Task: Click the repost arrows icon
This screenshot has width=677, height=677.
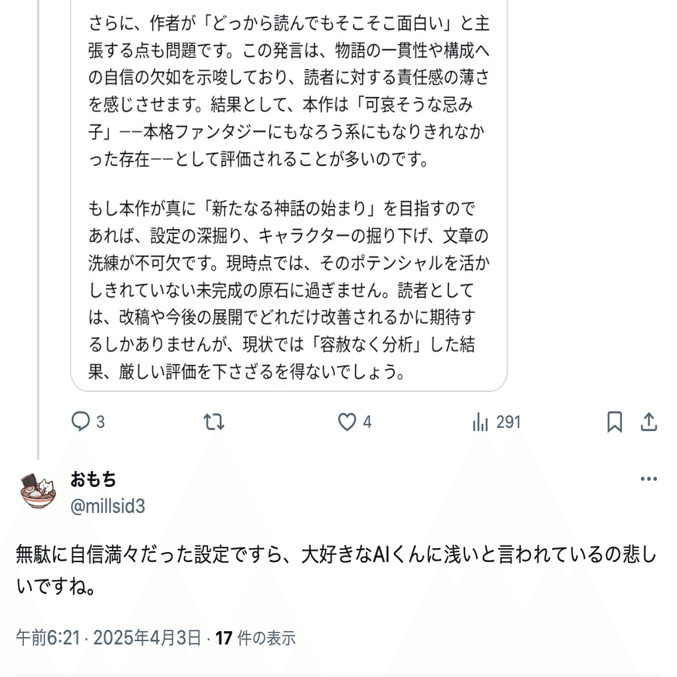Action: click(x=213, y=422)
